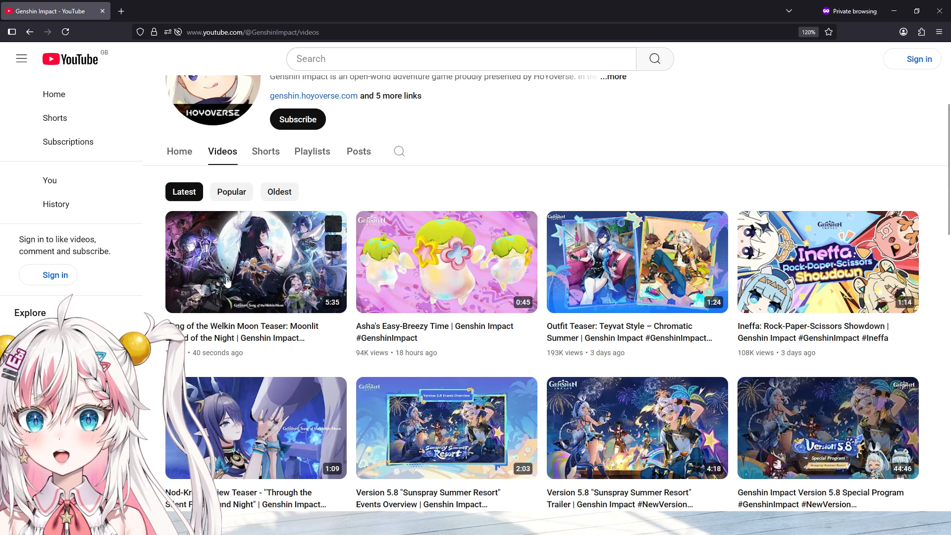Expand channel description with ...more
Viewport: 951px width, 535px height.
coord(613,77)
